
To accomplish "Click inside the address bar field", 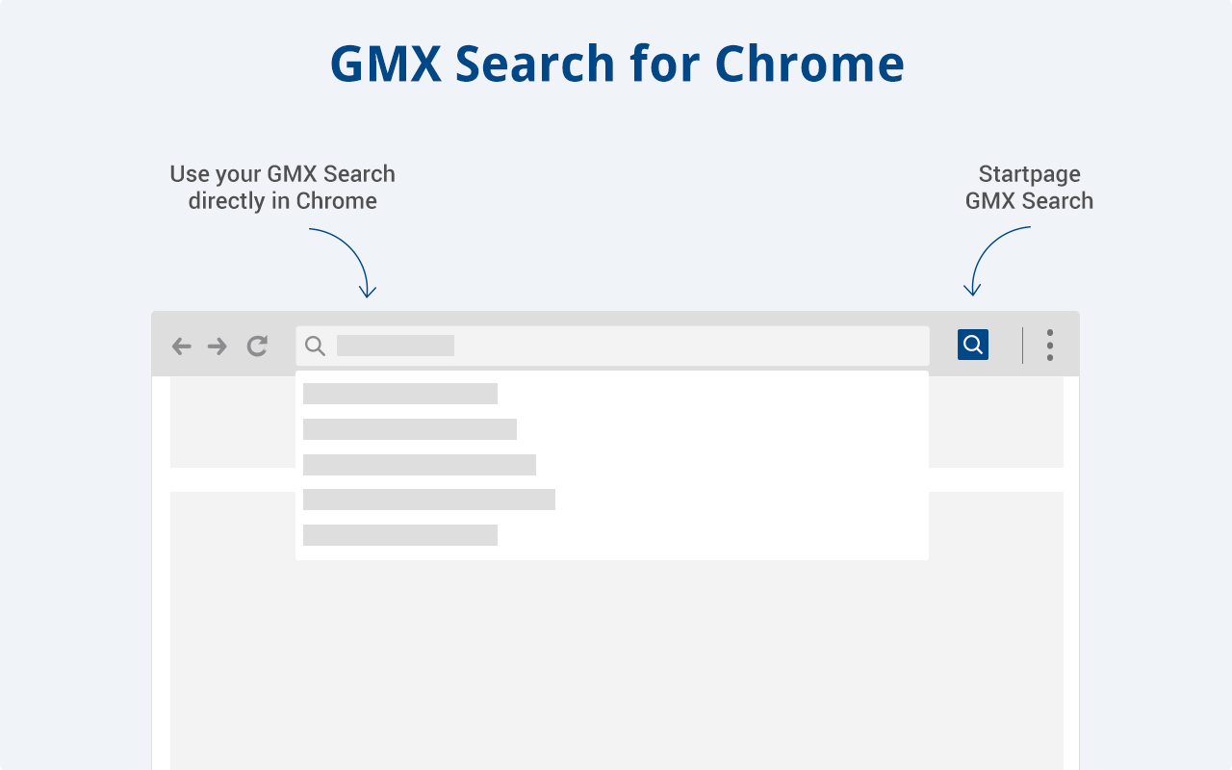I will 612,346.
